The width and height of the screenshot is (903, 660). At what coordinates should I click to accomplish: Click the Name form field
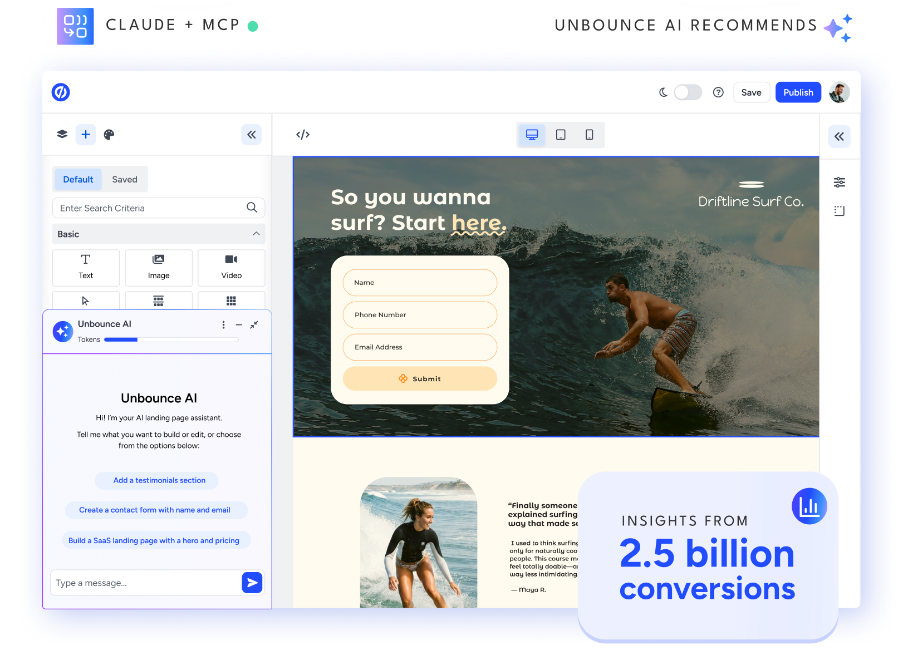420,283
